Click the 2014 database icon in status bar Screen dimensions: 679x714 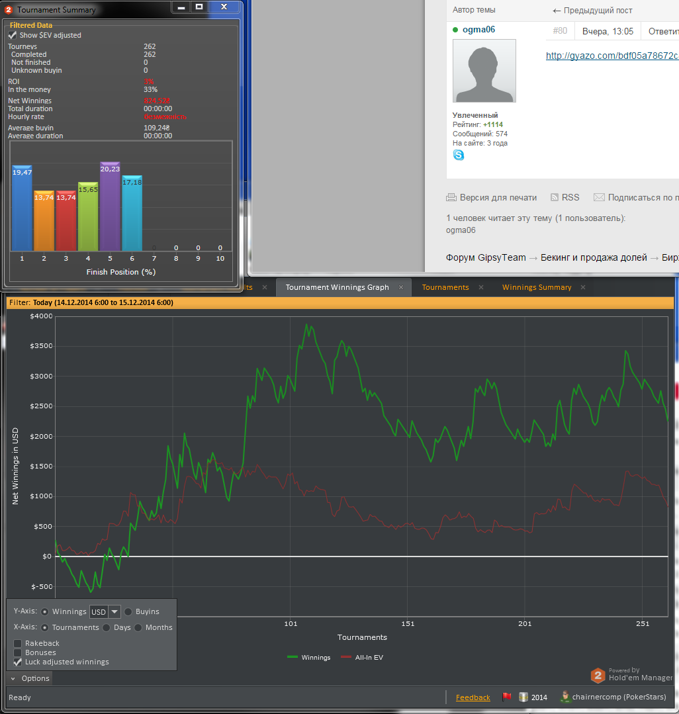point(523,697)
